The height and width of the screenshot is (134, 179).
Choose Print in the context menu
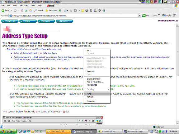[x=97, y=94]
